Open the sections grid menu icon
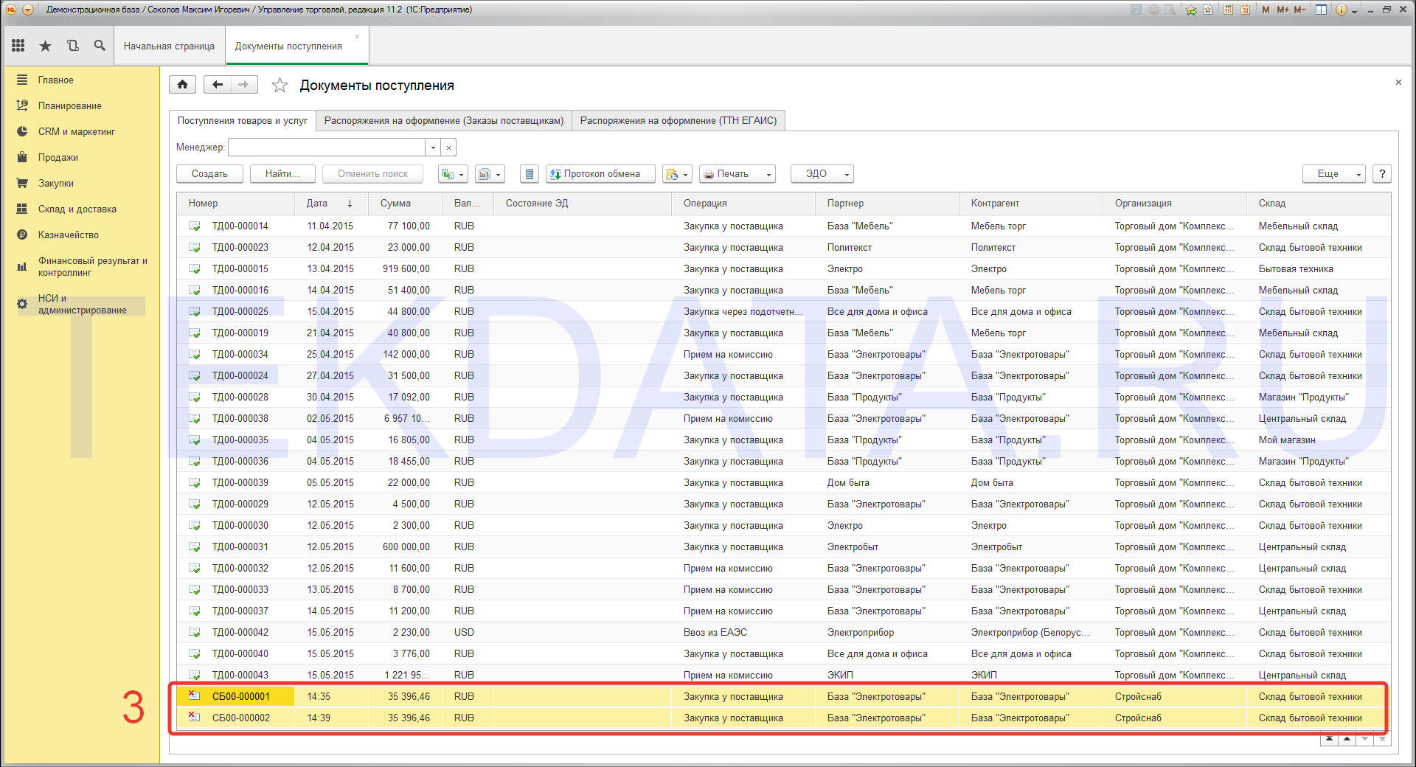Image resolution: width=1416 pixels, height=767 pixels. [18, 46]
